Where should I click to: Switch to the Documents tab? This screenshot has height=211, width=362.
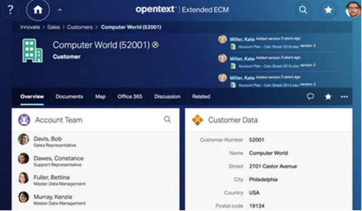69,96
